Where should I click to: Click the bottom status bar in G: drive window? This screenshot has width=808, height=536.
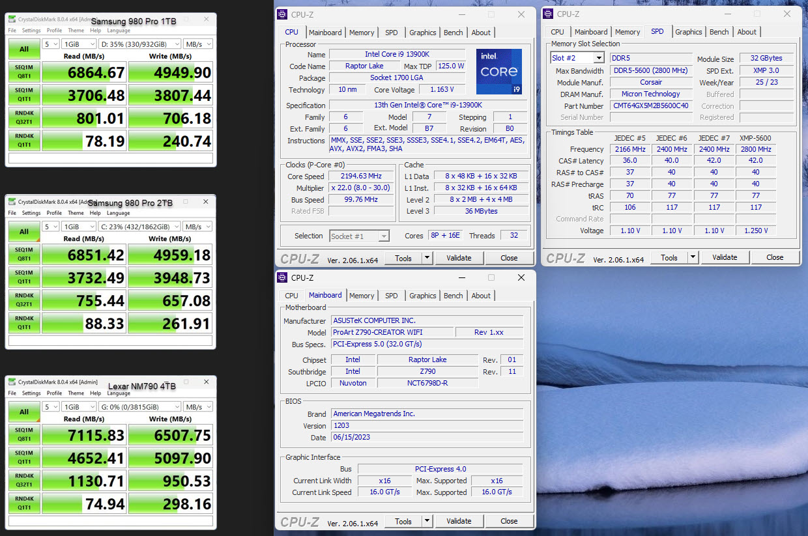point(111,521)
